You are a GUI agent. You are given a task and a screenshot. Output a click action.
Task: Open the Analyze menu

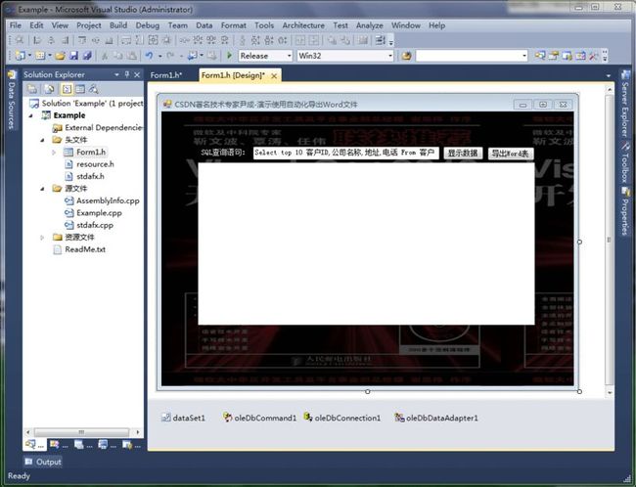pos(370,25)
